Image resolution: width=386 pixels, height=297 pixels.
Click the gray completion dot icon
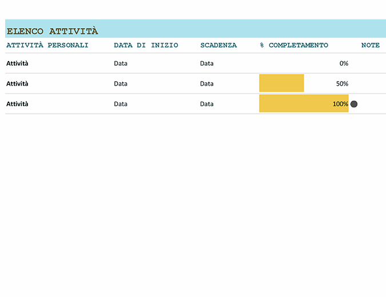tap(354, 104)
